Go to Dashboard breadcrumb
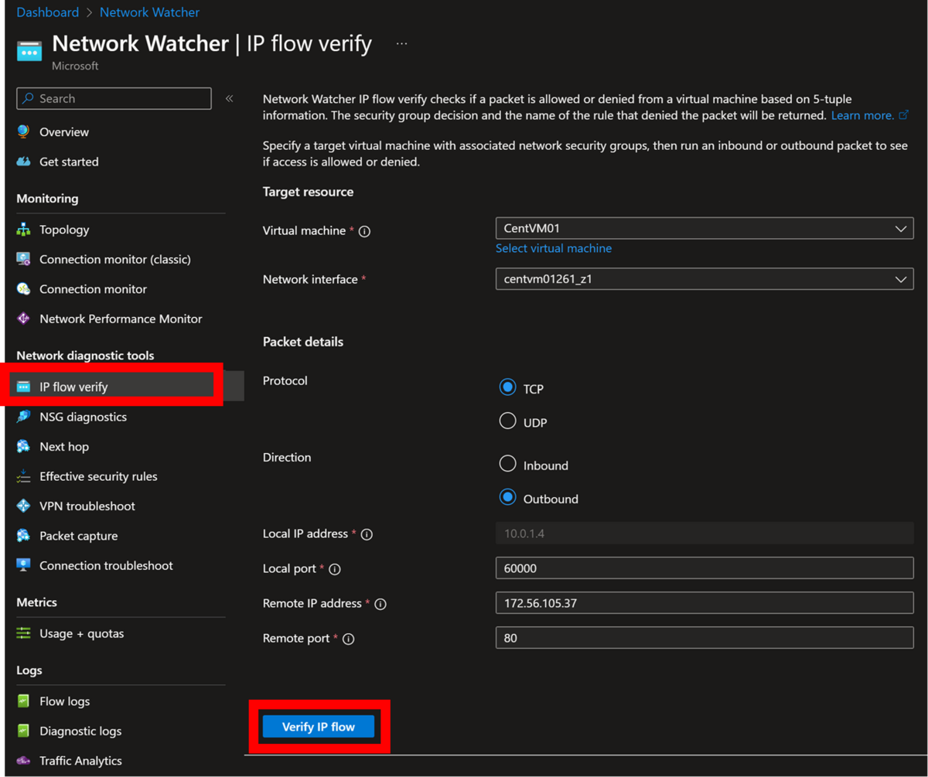Screen dimensions: 928x777 [47, 12]
